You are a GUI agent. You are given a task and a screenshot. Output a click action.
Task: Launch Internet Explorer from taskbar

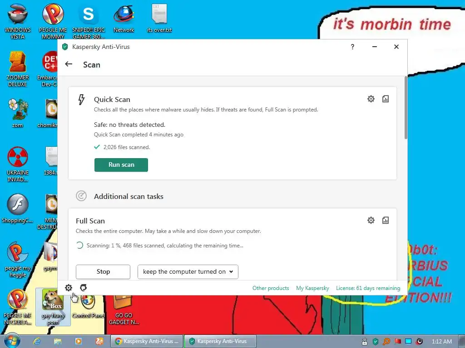(x=37, y=341)
